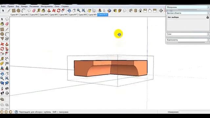Choose the Offset tool in top toolbar
This screenshot has height=118, width=210.
coord(63,10)
